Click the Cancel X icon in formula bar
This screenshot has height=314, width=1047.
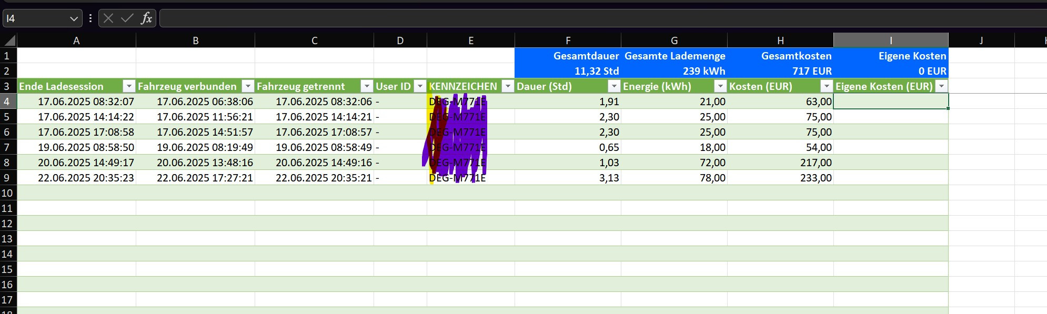point(108,18)
